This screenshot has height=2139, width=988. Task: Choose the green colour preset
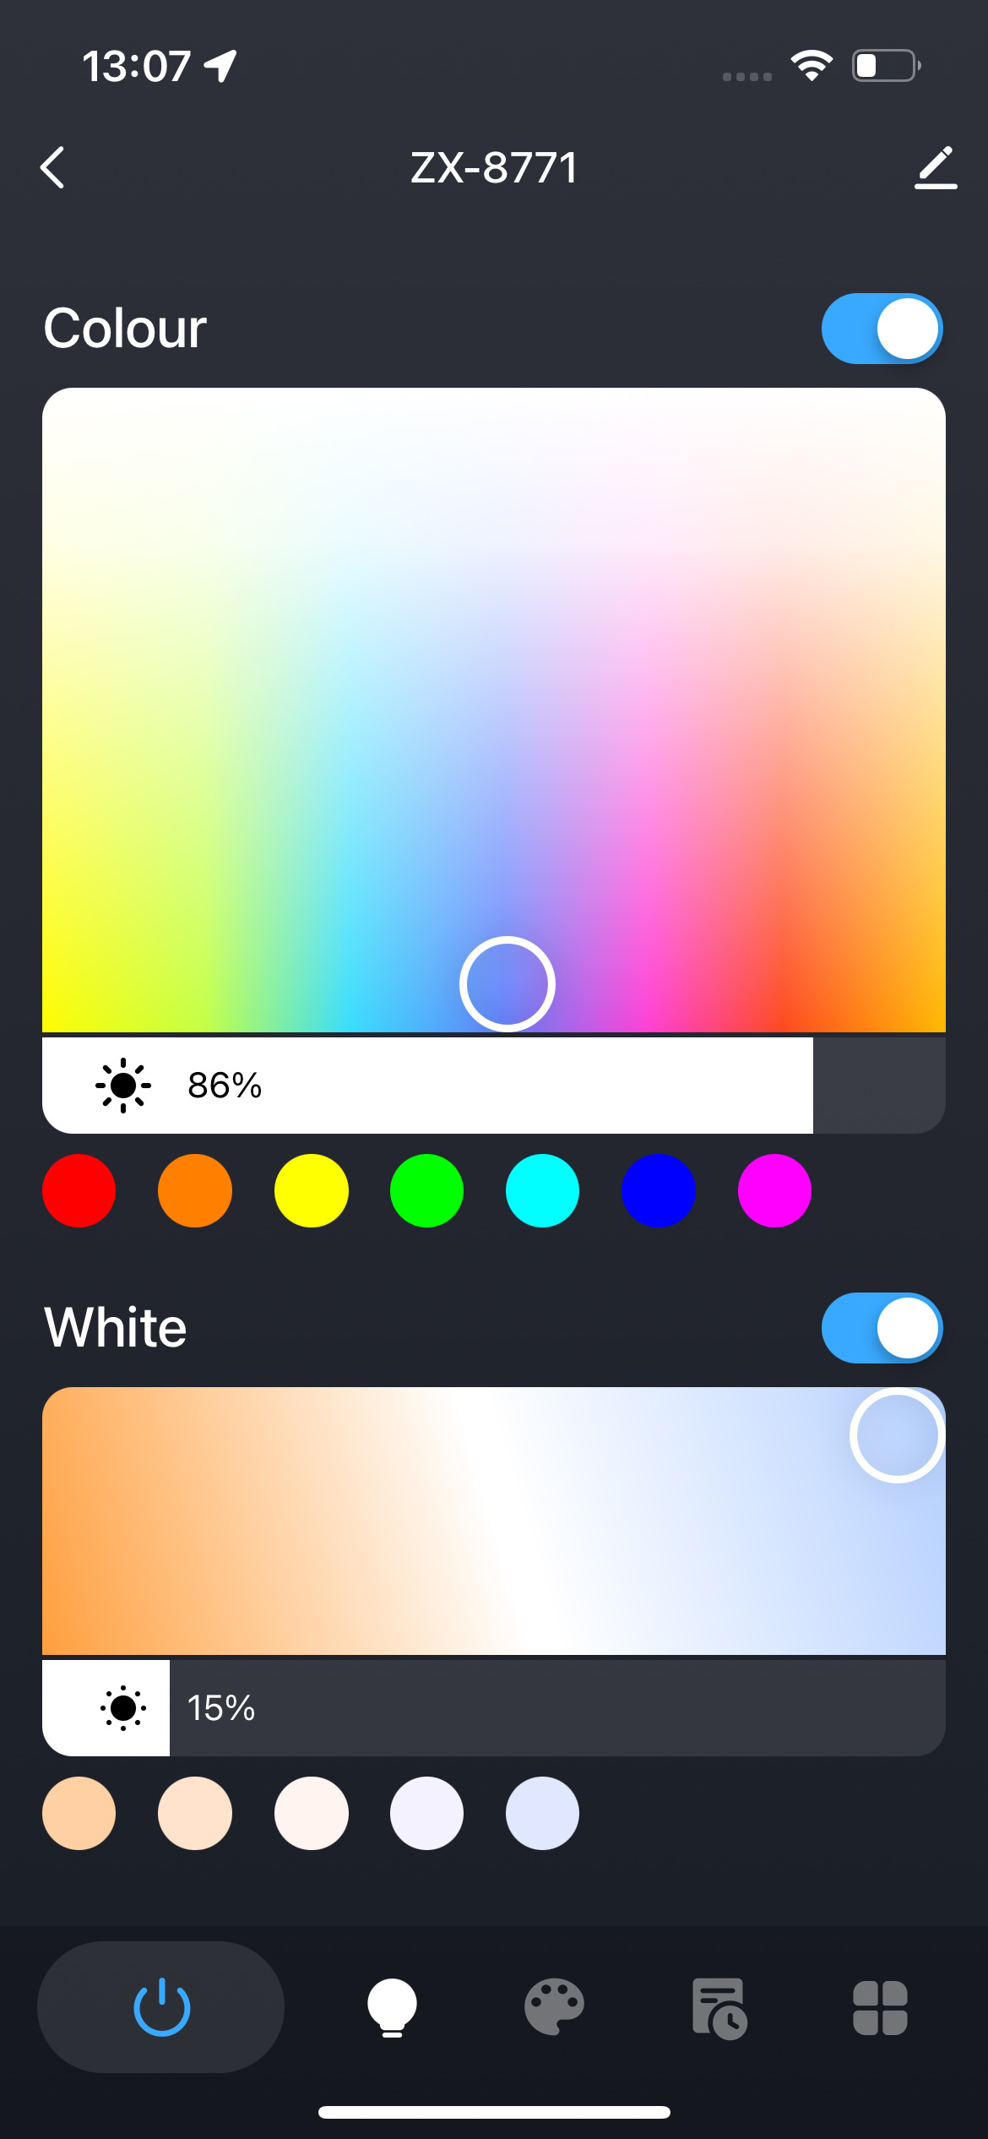pyautogui.click(x=426, y=1190)
